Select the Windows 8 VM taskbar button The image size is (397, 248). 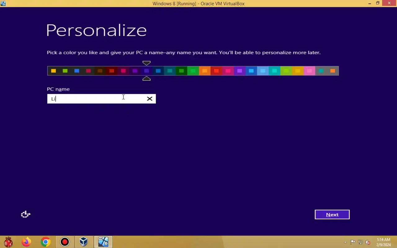(x=103, y=242)
